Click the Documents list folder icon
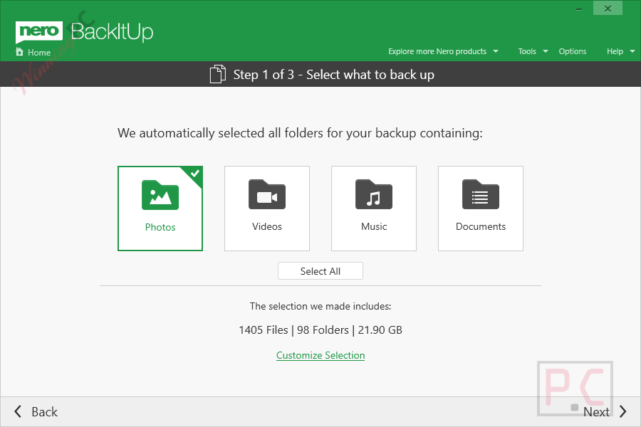The image size is (641, 427). (x=480, y=194)
